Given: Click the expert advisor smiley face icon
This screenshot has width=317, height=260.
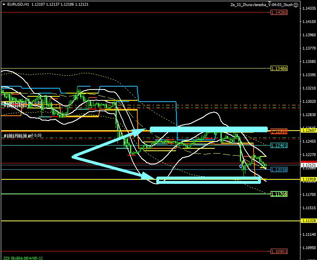Looking at the screenshot, I should click(296, 5).
